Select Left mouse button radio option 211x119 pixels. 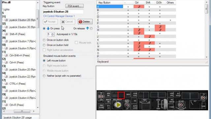coord(44,60)
